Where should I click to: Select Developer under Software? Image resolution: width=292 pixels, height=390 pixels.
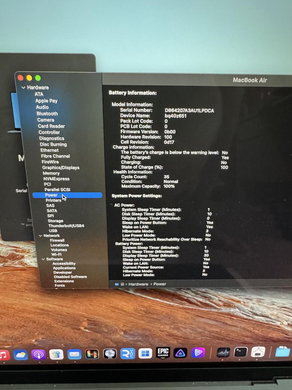tap(63, 273)
